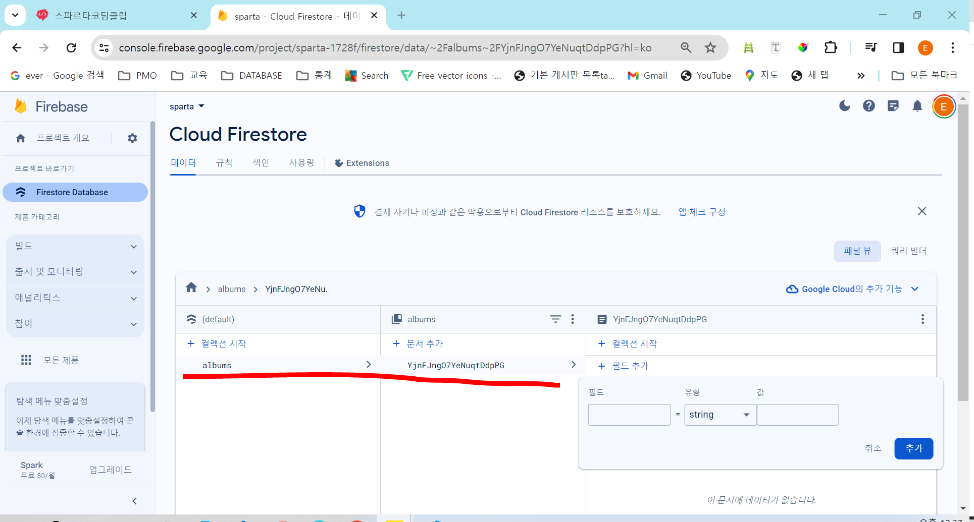The width and height of the screenshot is (974, 522).
Task: Expand the 출시 및 모니터링 category
Action: pyautogui.click(x=75, y=272)
